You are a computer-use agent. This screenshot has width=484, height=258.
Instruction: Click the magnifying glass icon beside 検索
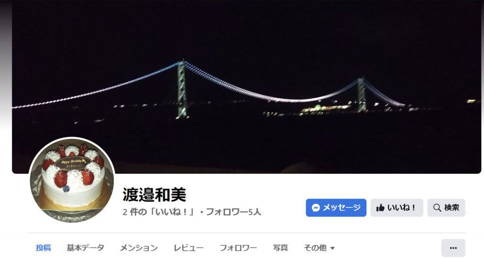pos(437,208)
